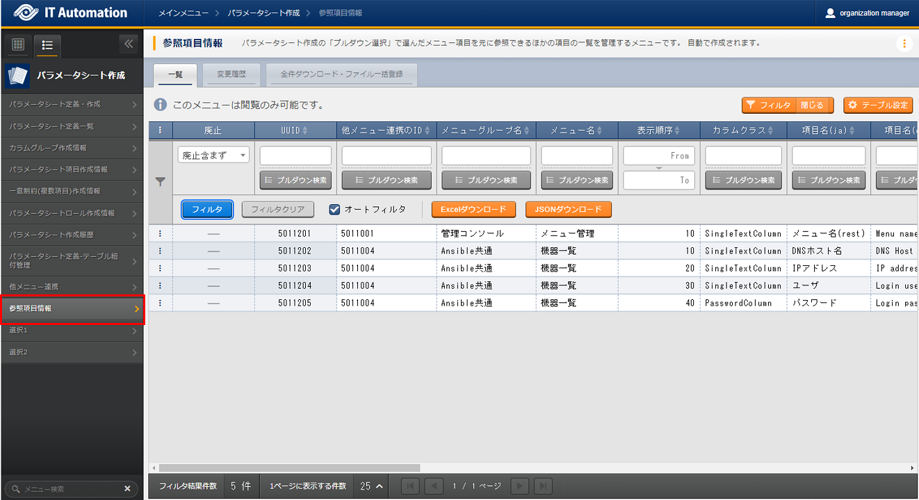Switch to the 変更履歴 tab
This screenshot has width=919, height=500.
232,74
